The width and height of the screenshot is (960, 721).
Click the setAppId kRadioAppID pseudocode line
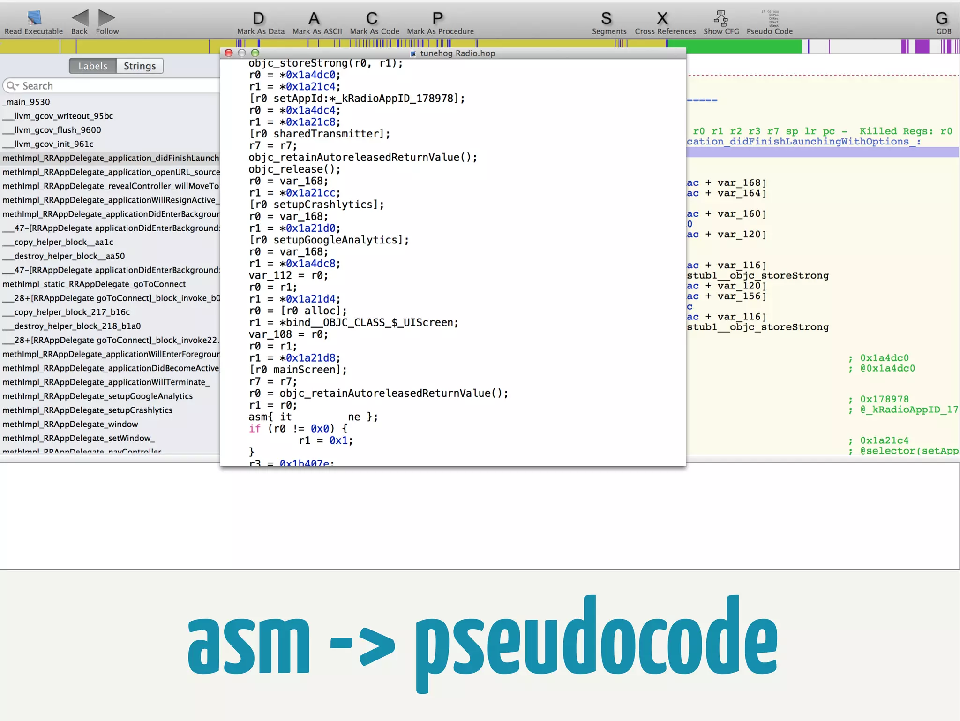click(x=357, y=99)
